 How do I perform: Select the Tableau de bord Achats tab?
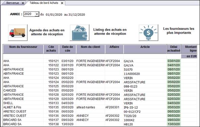point(44,3)
